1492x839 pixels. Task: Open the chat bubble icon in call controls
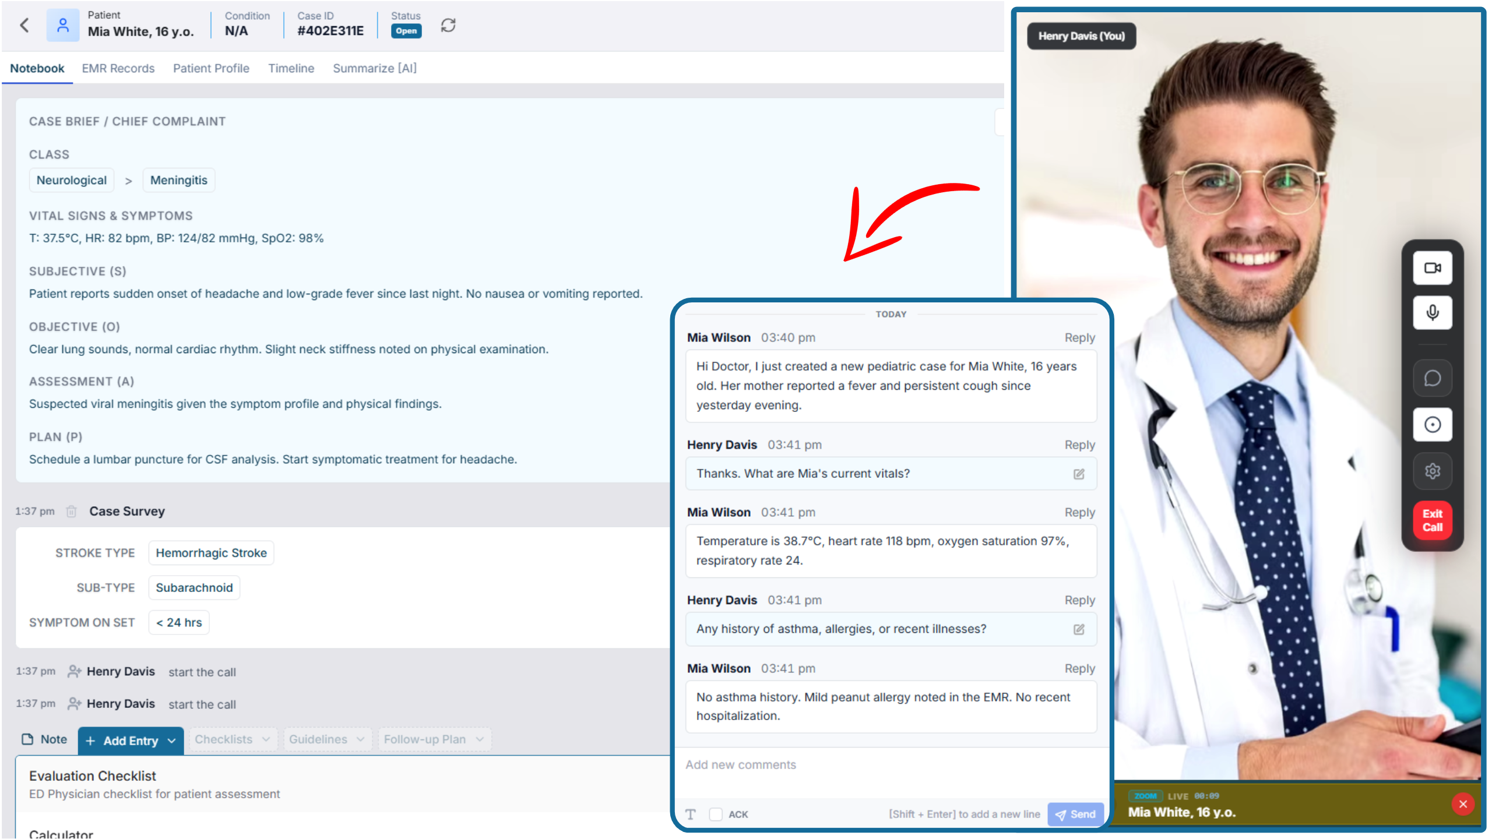tap(1432, 379)
